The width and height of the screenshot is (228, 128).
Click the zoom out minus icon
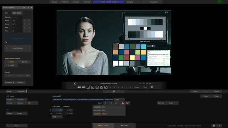(x=88, y=87)
